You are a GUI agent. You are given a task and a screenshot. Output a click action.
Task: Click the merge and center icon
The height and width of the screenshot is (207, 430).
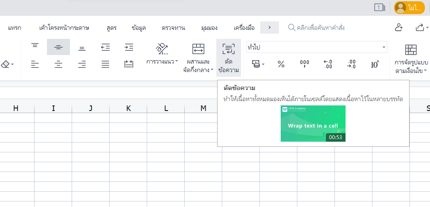pyautogui.click(x=198, y=49)
